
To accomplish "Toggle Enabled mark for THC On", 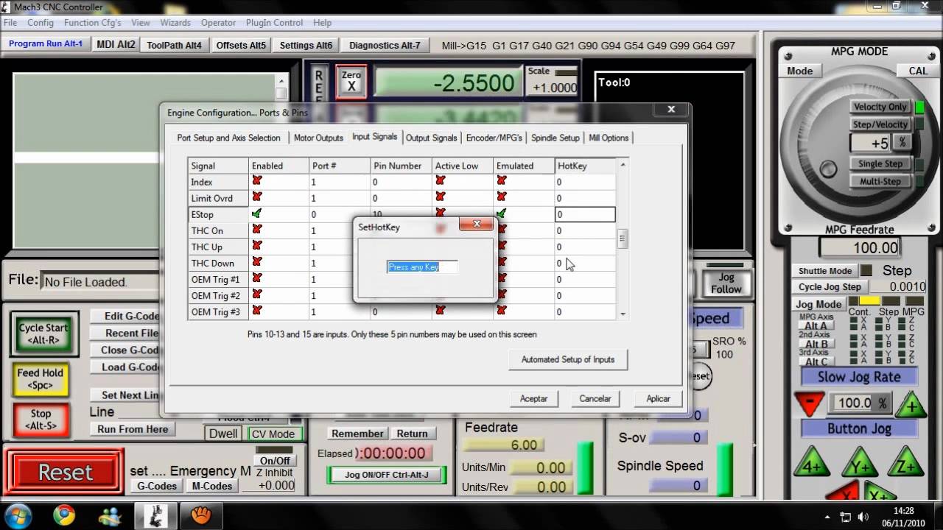I will click(256, 230).
